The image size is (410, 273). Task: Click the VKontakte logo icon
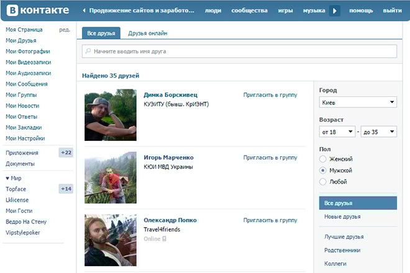click(x=12, y=11)
